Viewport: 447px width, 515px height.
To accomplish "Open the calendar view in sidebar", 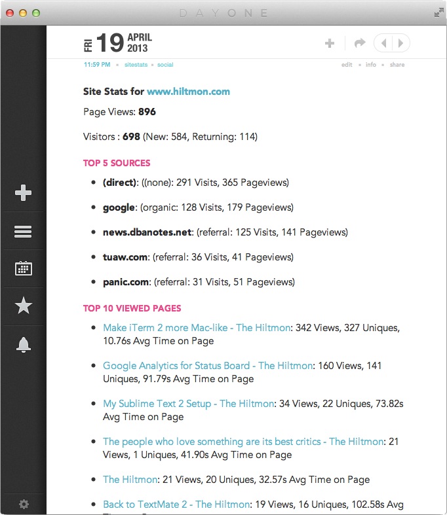I will point(24,268).
